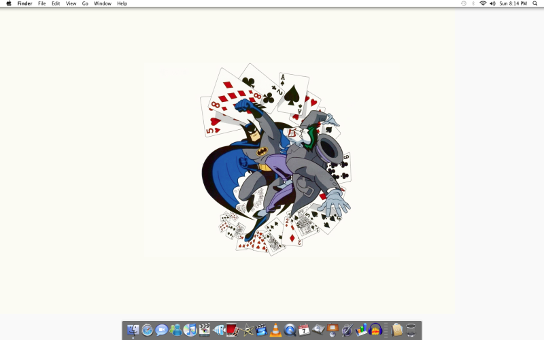Open the blue clapperboard movie icon
The width and height of the screenshot is (544, 340).
(x=261, y=330)
